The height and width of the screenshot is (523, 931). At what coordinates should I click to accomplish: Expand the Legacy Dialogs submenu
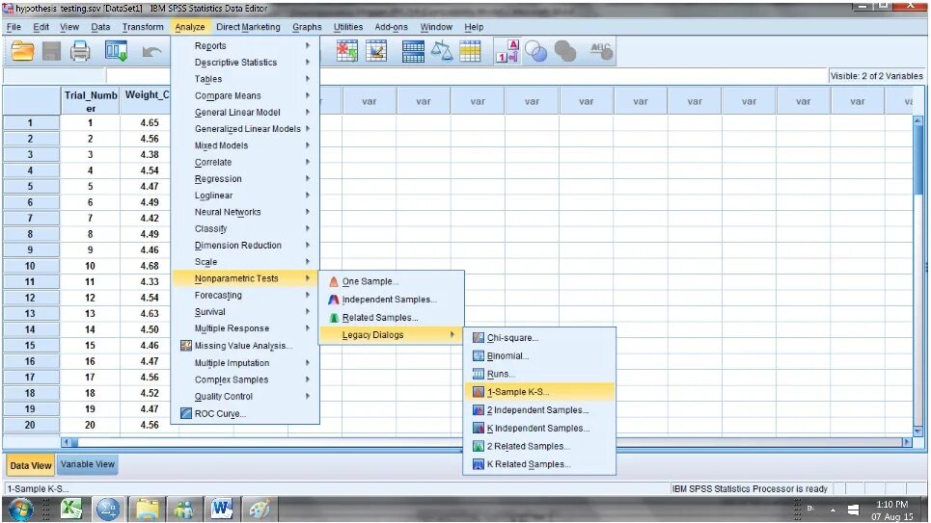pyautogui.click(x=392, y=335)
